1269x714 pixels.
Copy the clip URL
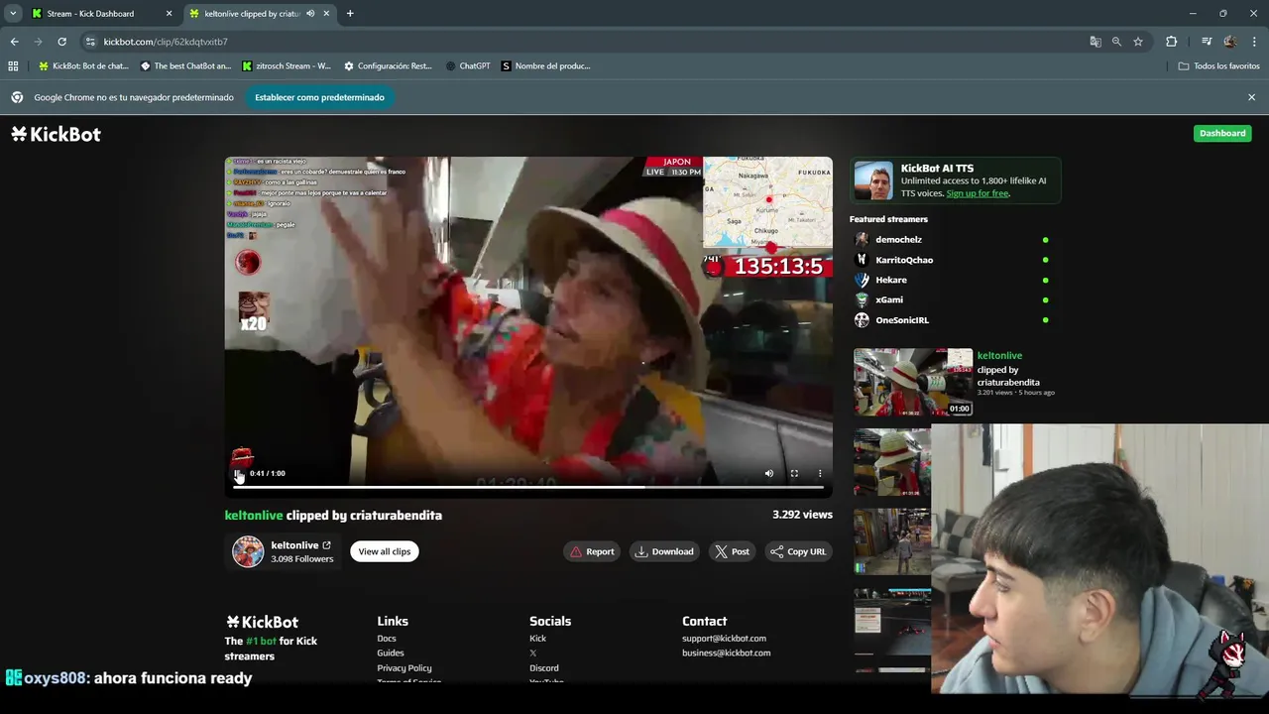pyautogui.click(x=798, y=551)
